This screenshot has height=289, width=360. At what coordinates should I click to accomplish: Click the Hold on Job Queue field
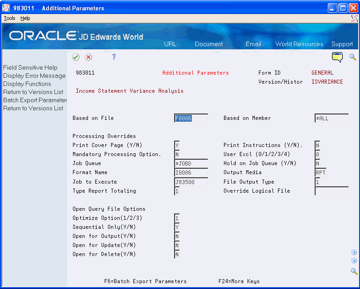(x=317, y=164)
